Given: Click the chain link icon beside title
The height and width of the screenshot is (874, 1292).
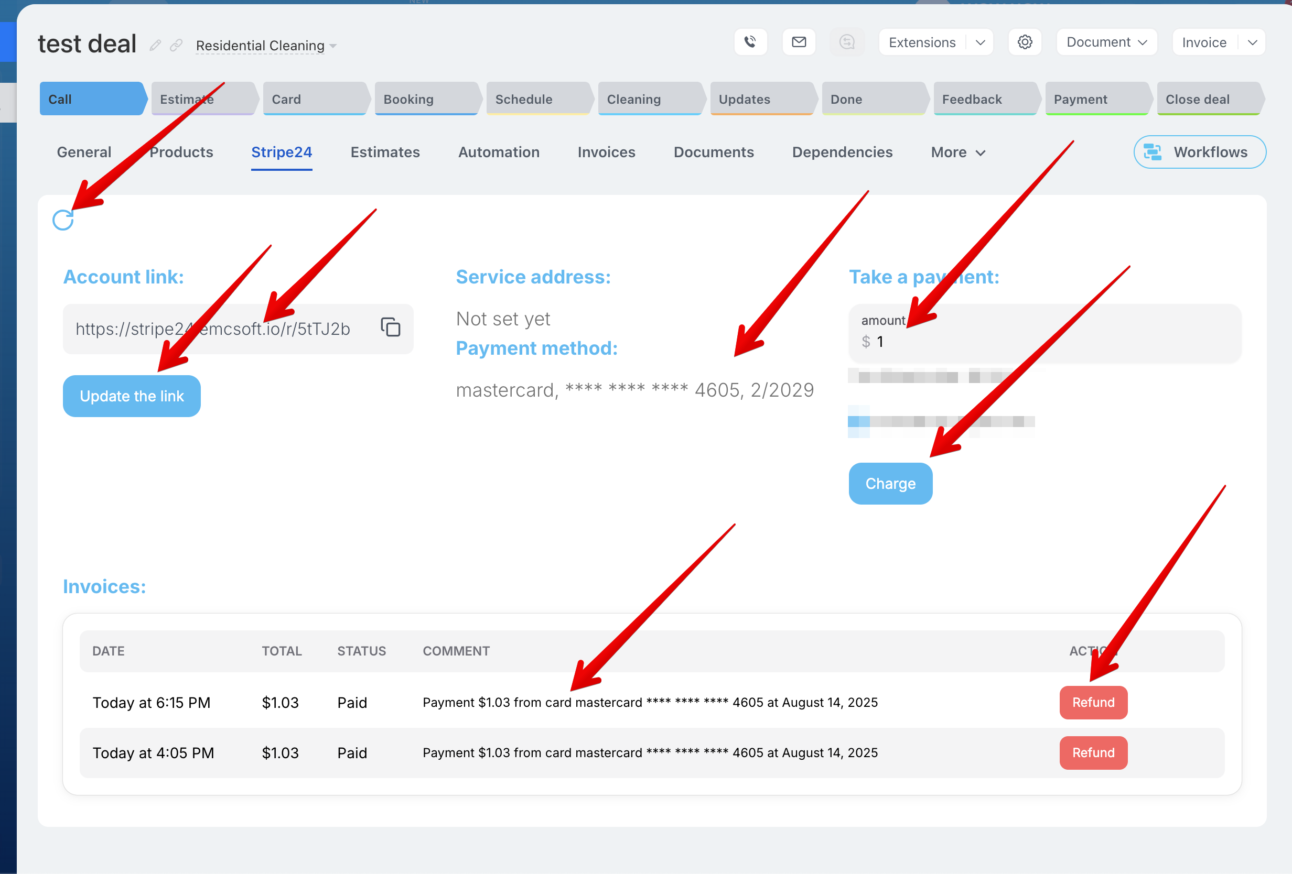Looking at the screenshot, I should pyautogui.click(x=176, y=46).
